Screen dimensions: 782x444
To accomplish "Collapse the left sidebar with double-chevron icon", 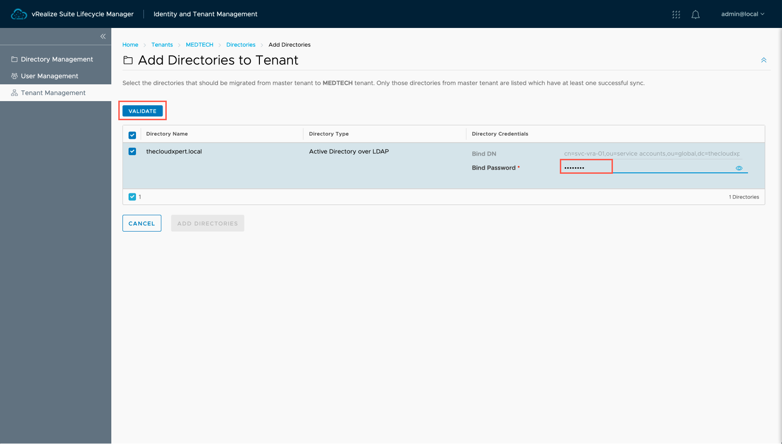I will tap(103, 36).
